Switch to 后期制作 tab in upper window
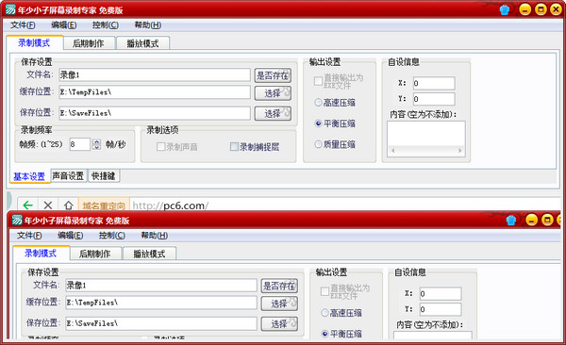Screen dimensions: 566x345 point(89,43)
